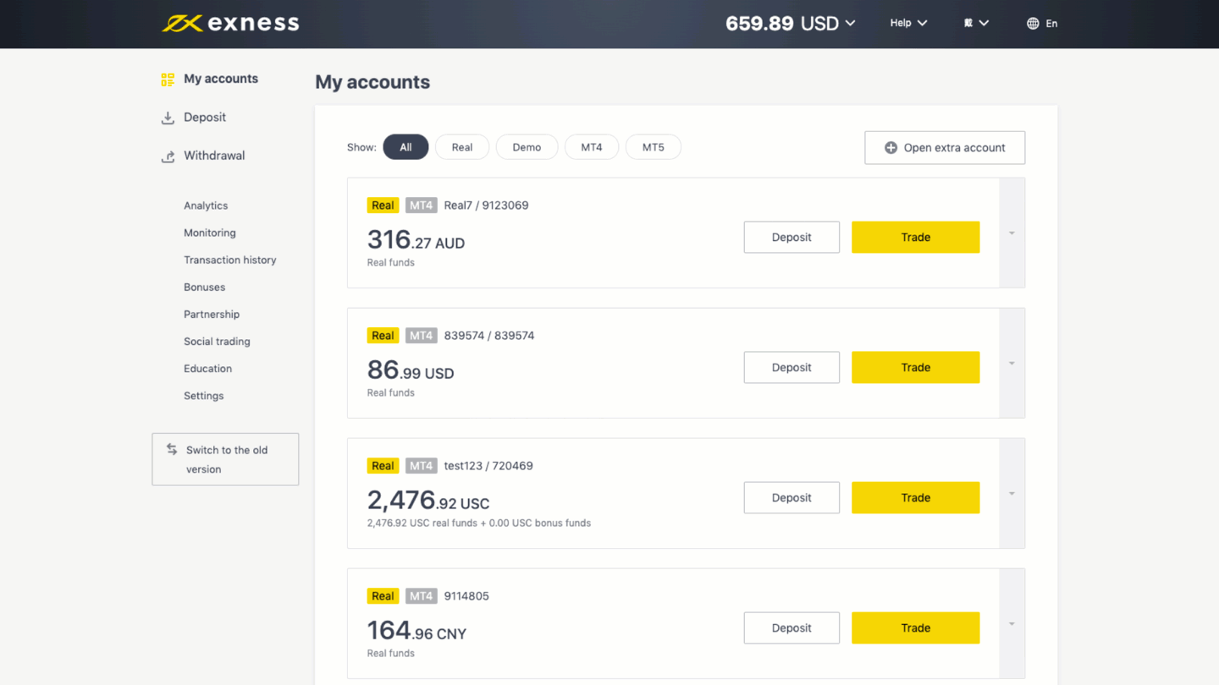Expand the 839574 account details
This screenshot has width=1219, height=685.
point(1012,363)
